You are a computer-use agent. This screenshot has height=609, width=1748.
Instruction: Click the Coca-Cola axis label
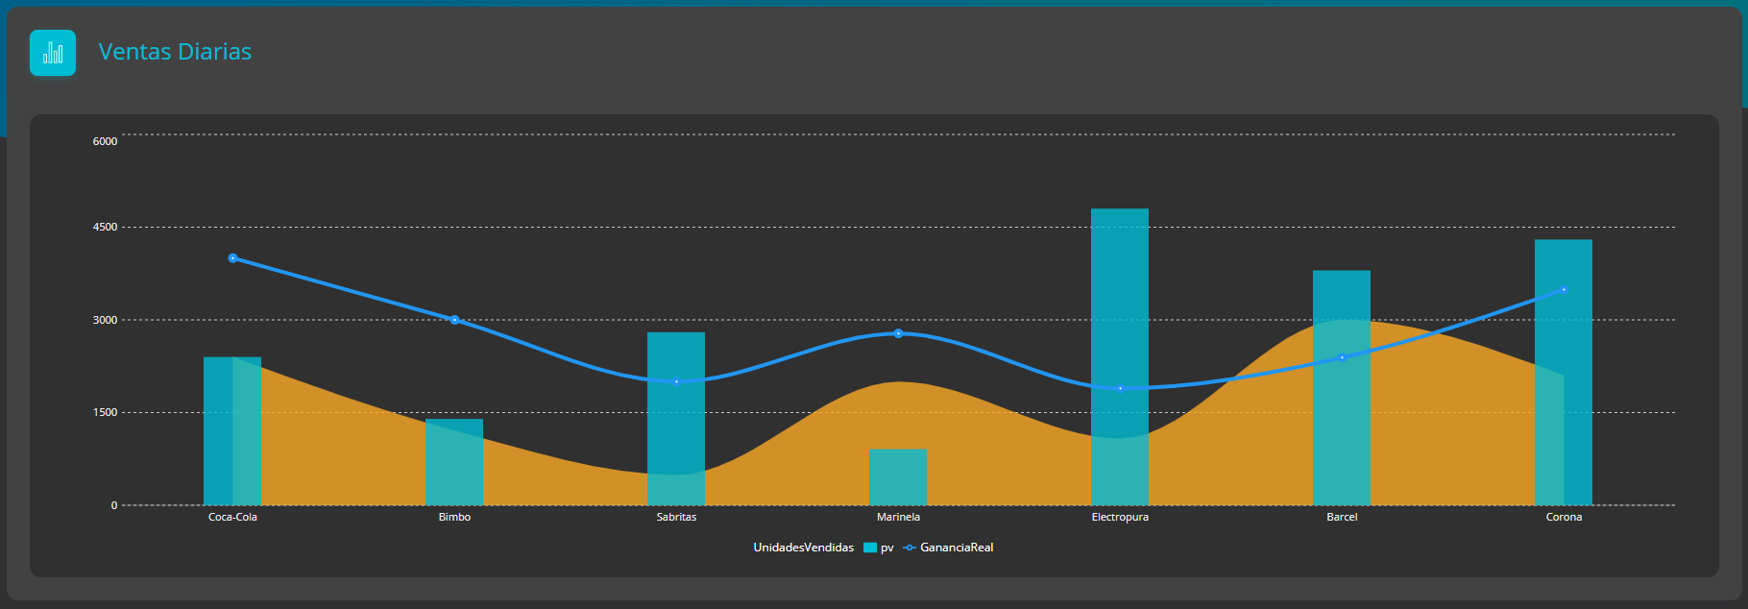(232, 517)
